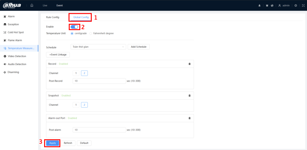Click the Default button
This screenshot has width=307, height=150.
tap(84, 143)
